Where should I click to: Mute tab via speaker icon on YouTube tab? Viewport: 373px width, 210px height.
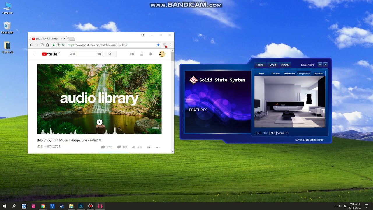click(61, 38)
